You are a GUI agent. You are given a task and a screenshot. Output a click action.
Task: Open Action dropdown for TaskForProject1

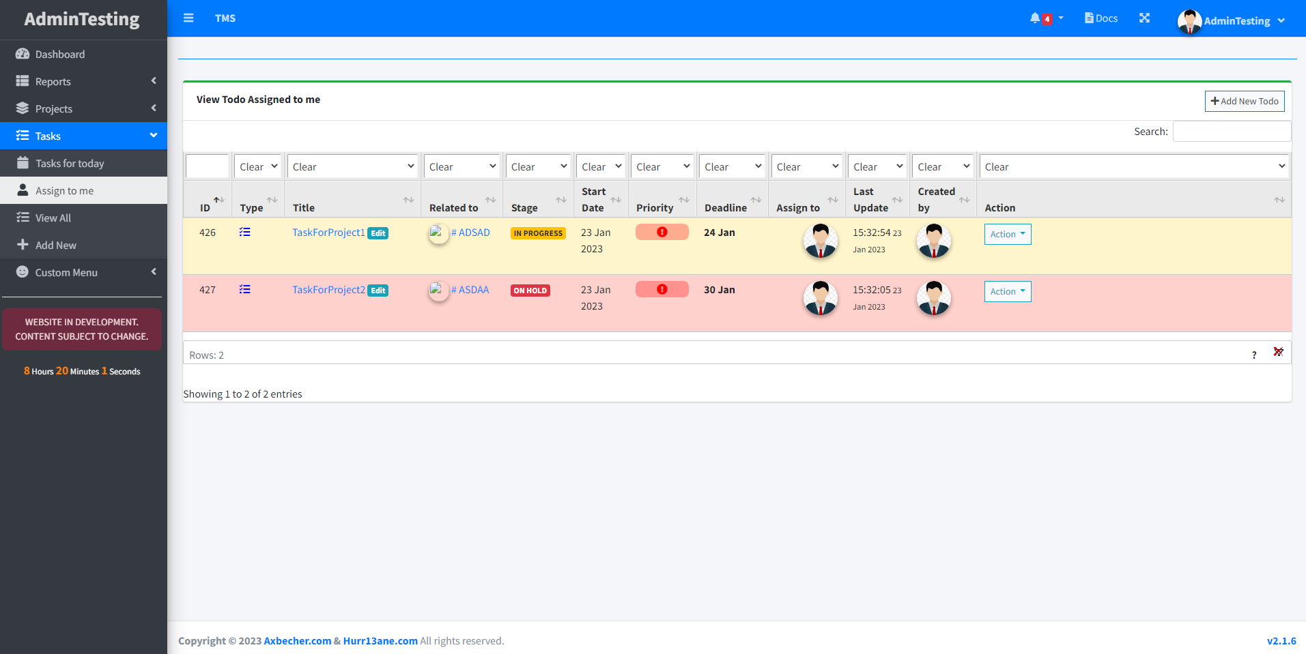[1007, 234]
